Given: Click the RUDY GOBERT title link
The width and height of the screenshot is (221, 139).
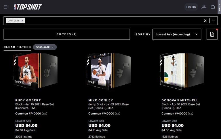Looking at the screenshot, I should 28,100.
